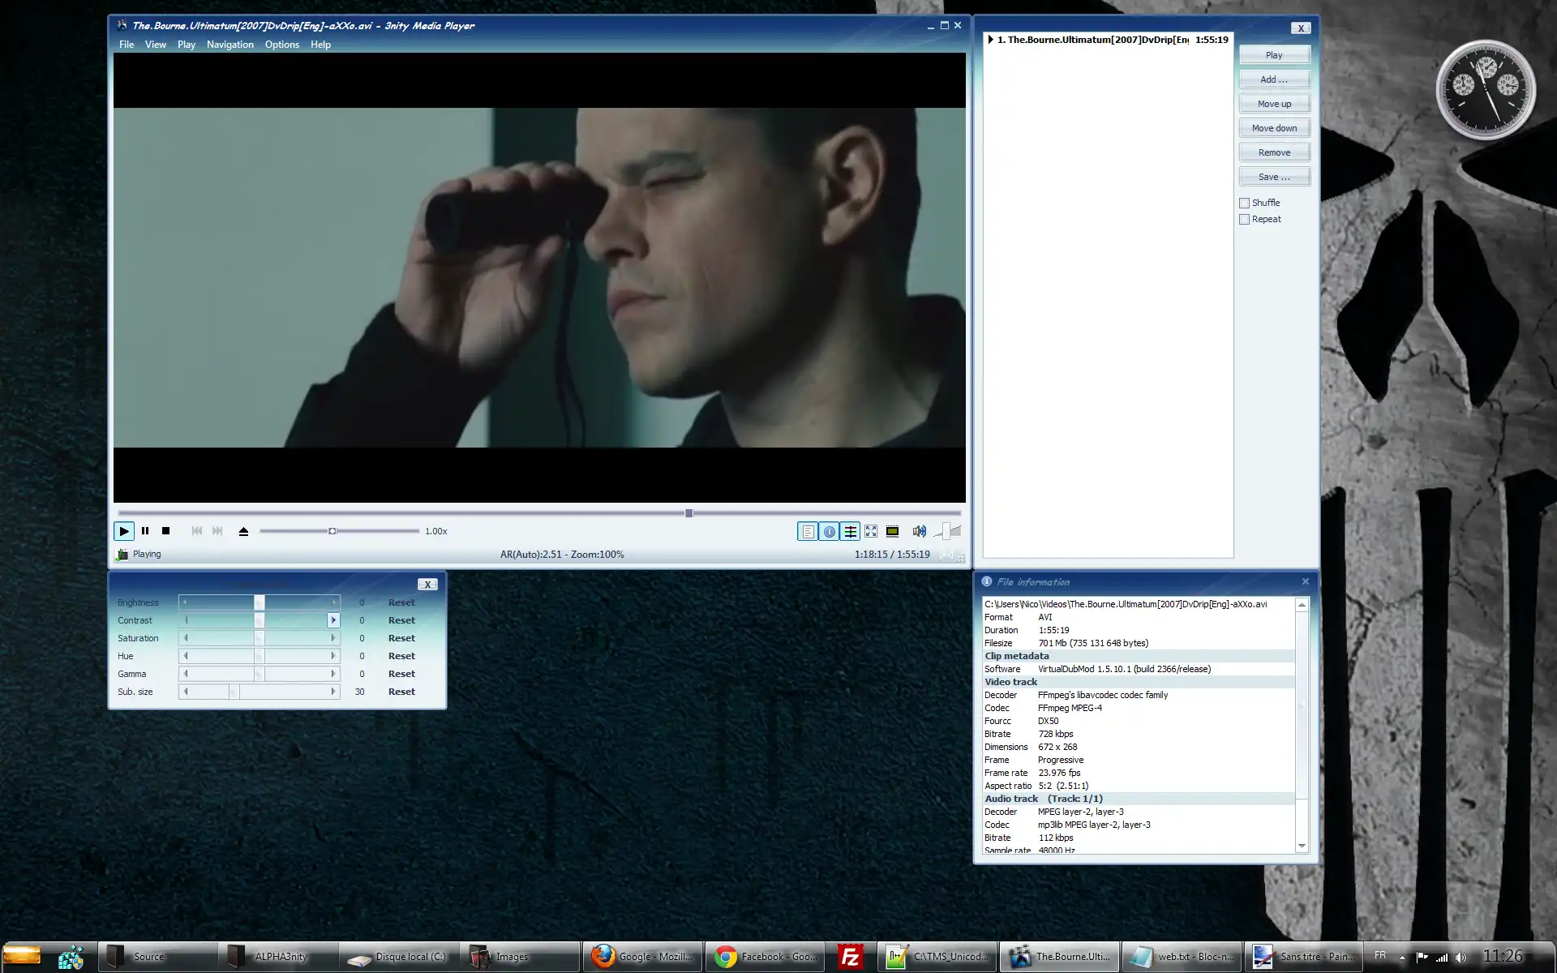The height and width of the screenshot is (973, 1557).
Task: Drag the Brightness adjustment slider
Action: (x=259, y=602)
